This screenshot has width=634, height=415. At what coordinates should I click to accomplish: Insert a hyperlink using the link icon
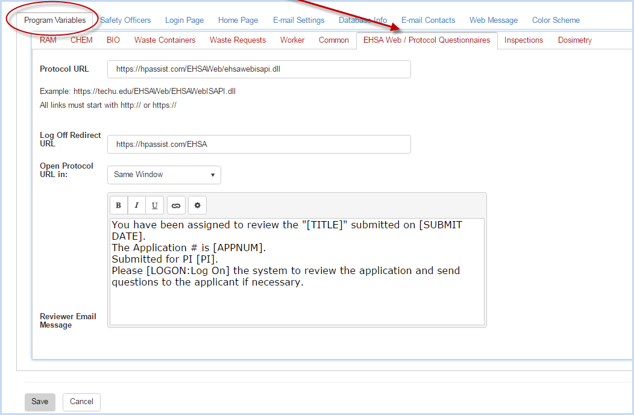pos(176,205)
